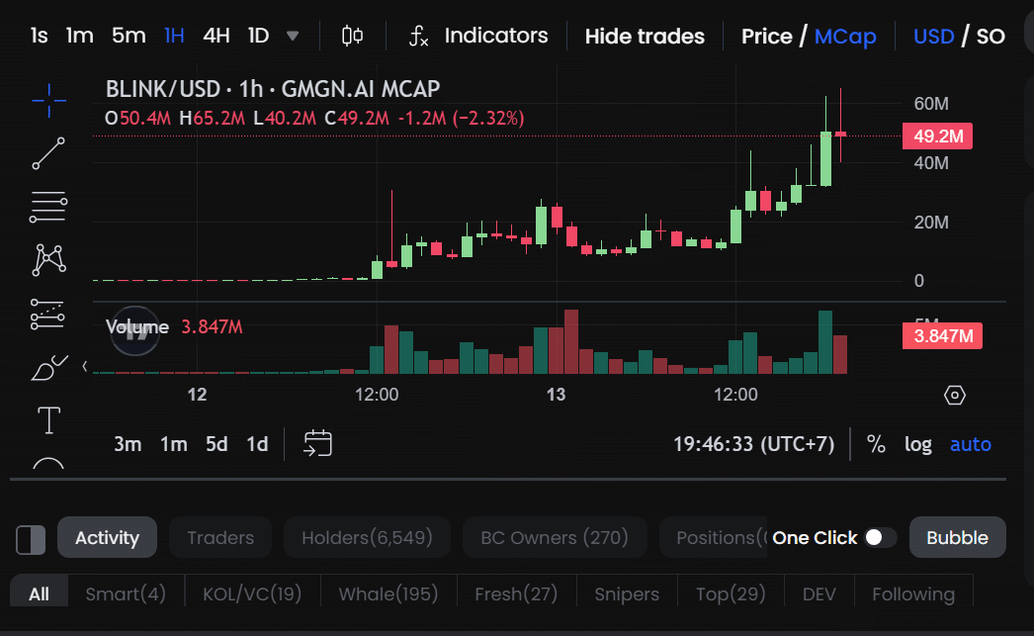
Task: Select the brush drawing tool
Action: tap(47, 366)
